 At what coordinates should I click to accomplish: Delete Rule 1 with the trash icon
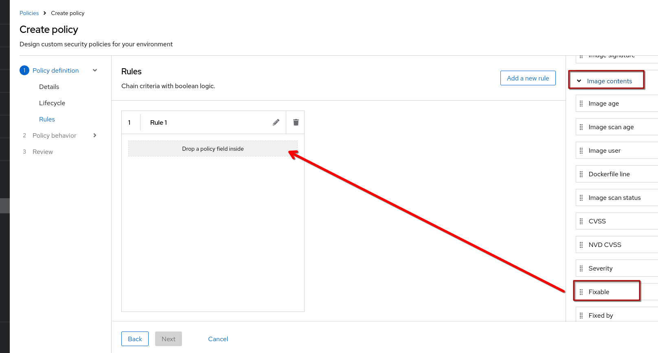pos(296,122)
